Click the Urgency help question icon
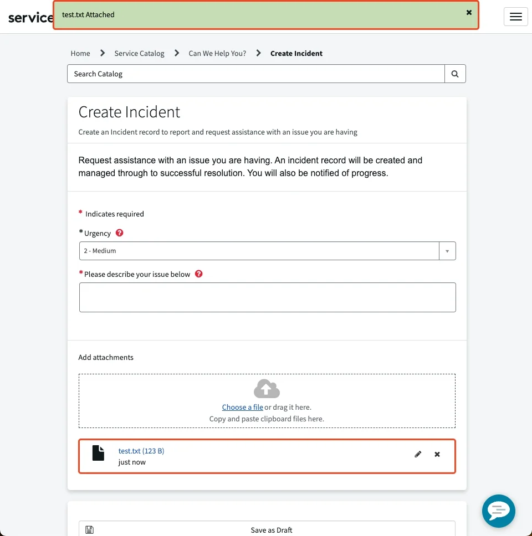This screenshot has height=536, width=532. pyautogui.click(x=119, y=233)
